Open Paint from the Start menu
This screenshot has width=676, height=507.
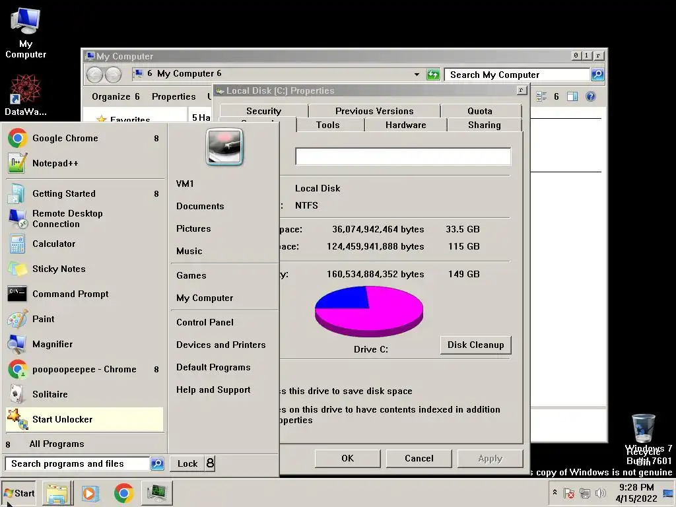(84, 319)
